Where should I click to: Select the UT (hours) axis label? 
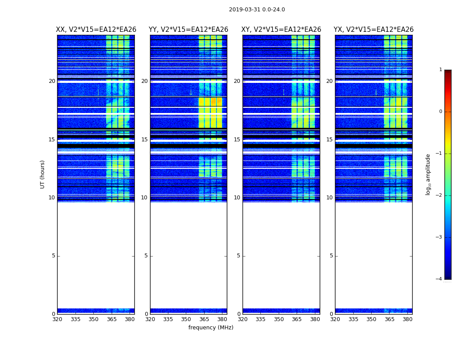click(42, 174)
